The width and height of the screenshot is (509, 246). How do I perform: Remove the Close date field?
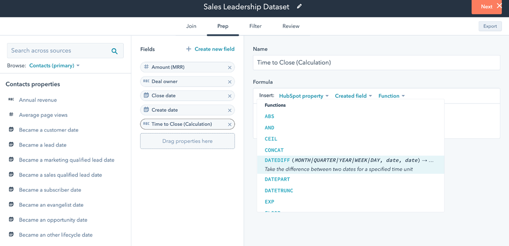pos(230,96)
